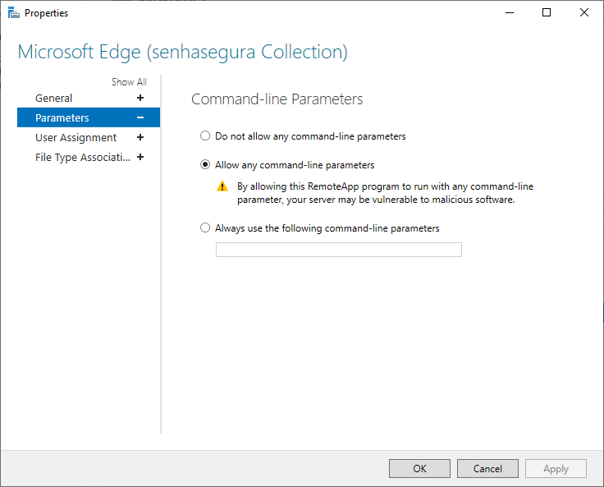The height and width of the screenshot is (487, 604).
Task: Expand User Assignment with plus icon
Action: coord(140,137)
